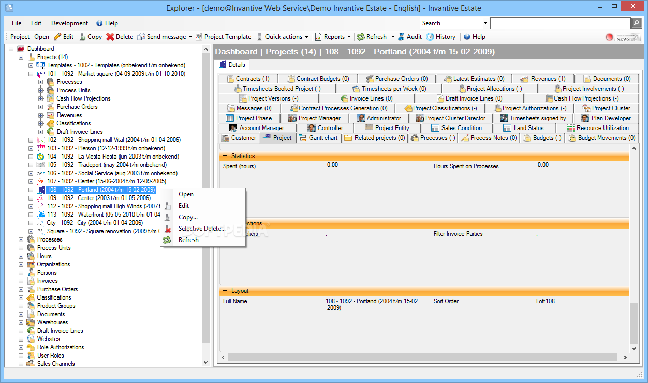Click the Lott108 sort order value

pyautogui.click(x=546, y=301)
